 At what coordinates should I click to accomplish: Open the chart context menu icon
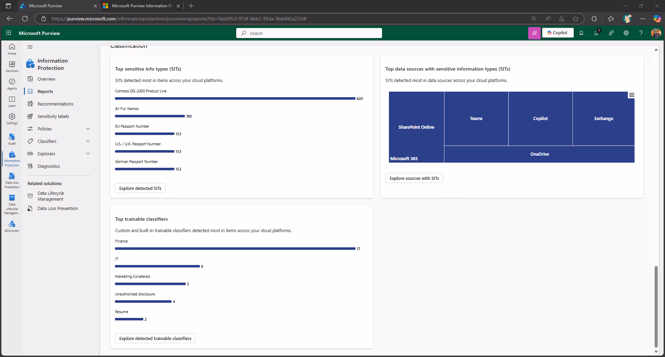pos(632,95)
